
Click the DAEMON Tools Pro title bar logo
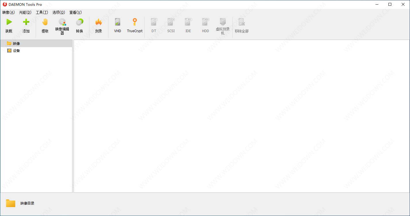pyautogui.click(x=5, y=4)
